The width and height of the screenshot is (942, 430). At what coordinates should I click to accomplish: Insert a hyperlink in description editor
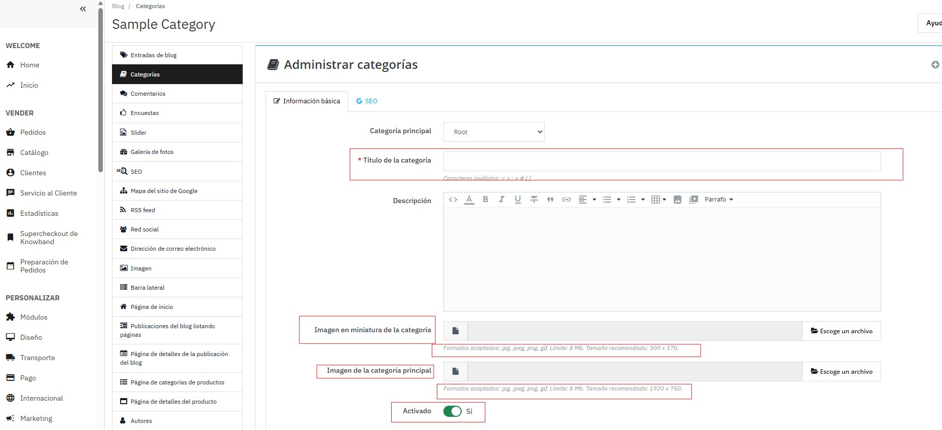click(x=567, y=200)
